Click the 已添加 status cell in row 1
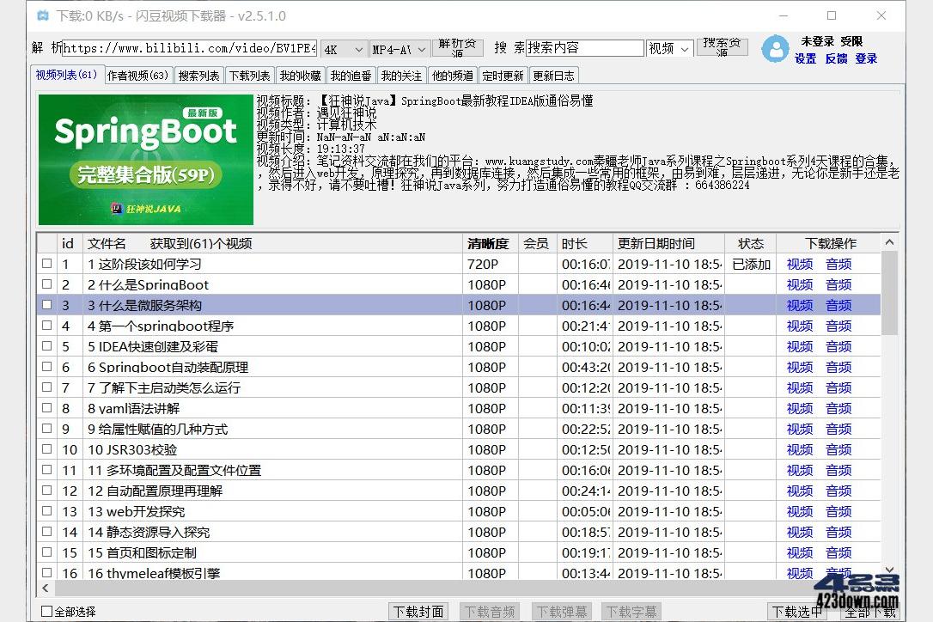The image size is (933, 622). pos(751,264)
